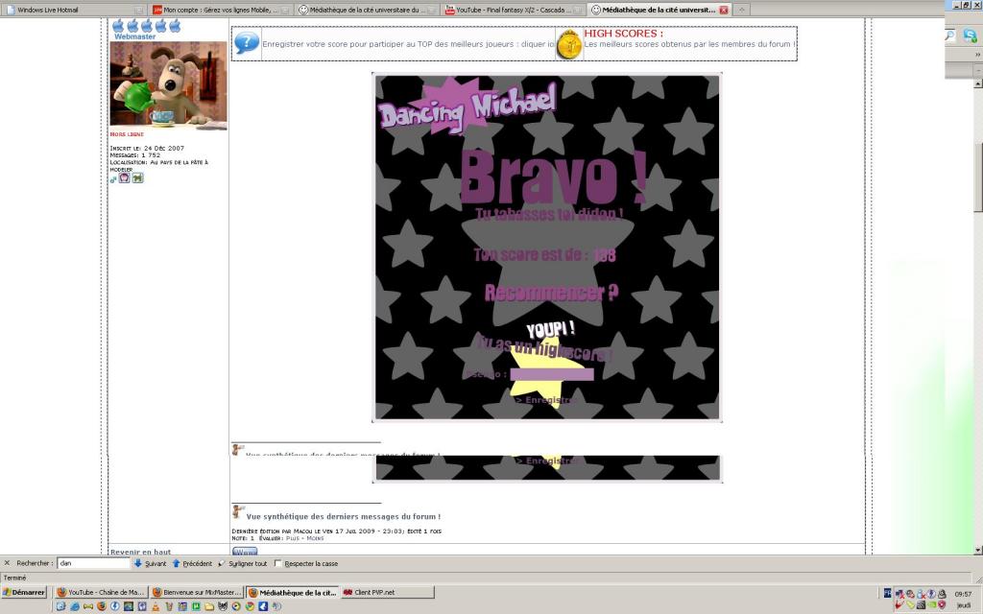Image resolution: width=983 pixels, height=614 pixels.
Task: Click the male gender icon under the profile
Action: coord(113,178)
